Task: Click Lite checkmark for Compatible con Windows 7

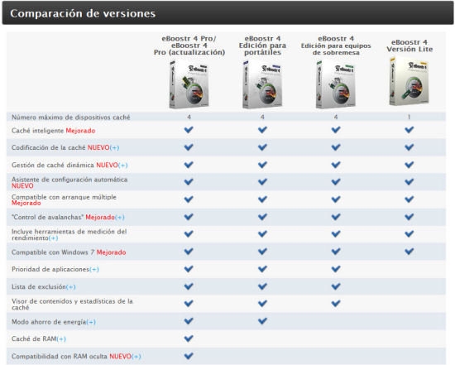Action: [x=409, y=251]
